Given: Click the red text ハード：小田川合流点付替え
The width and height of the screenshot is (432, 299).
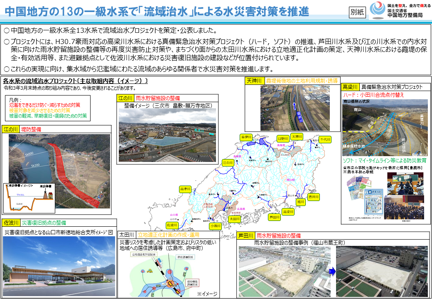Looking at the screenshot, I should pos(373,95).
